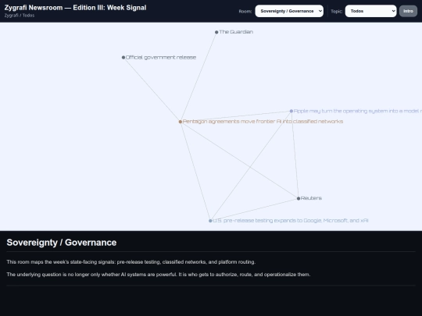Select the Reuters node dot
This screenshot has width=422, height=316.
point(299,199)
